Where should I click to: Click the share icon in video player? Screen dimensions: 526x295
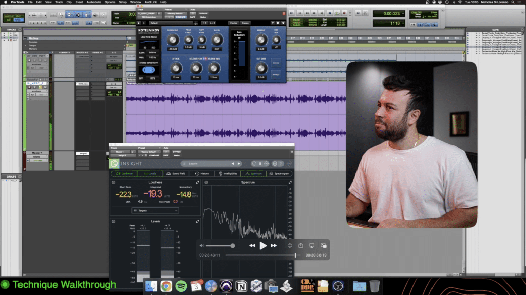(x=300, y=245)
